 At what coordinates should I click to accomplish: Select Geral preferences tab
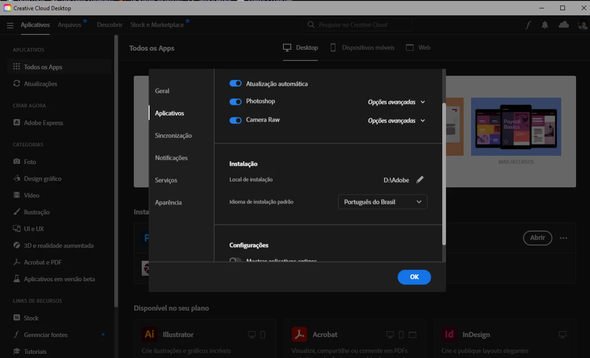coord(162,91)
